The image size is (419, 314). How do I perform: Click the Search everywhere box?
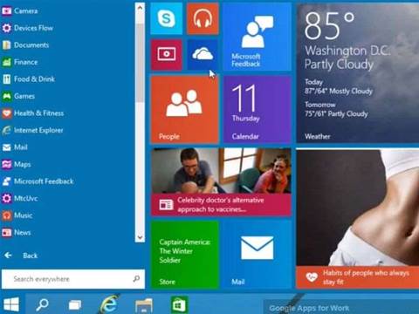(73, 279)
